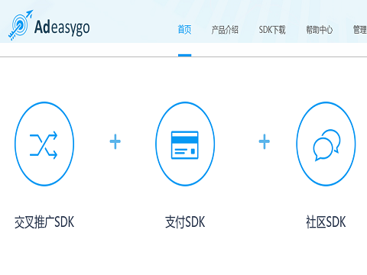Click the 社区SDK label
Image resolution: width=367 pixels, height=275 pixels.
(x=326, y=222)
